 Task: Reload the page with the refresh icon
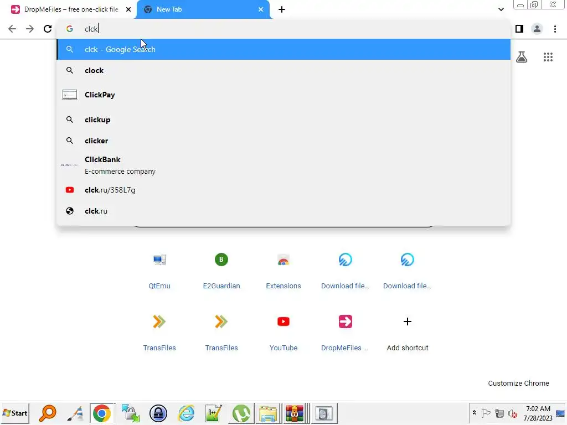(48, 29)
